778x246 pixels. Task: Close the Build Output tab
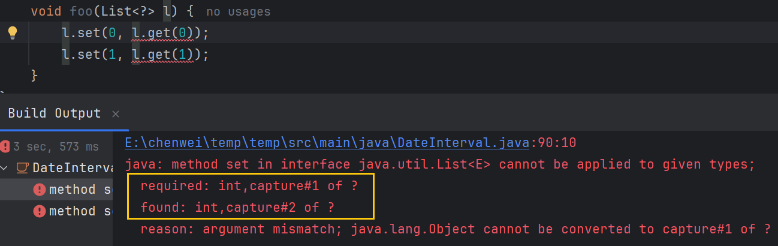(116, 113)
